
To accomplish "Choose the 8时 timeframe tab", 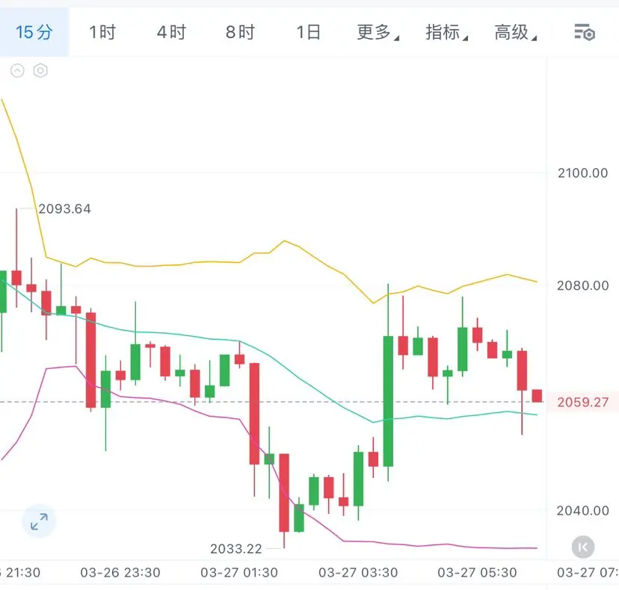I will 240,32.
